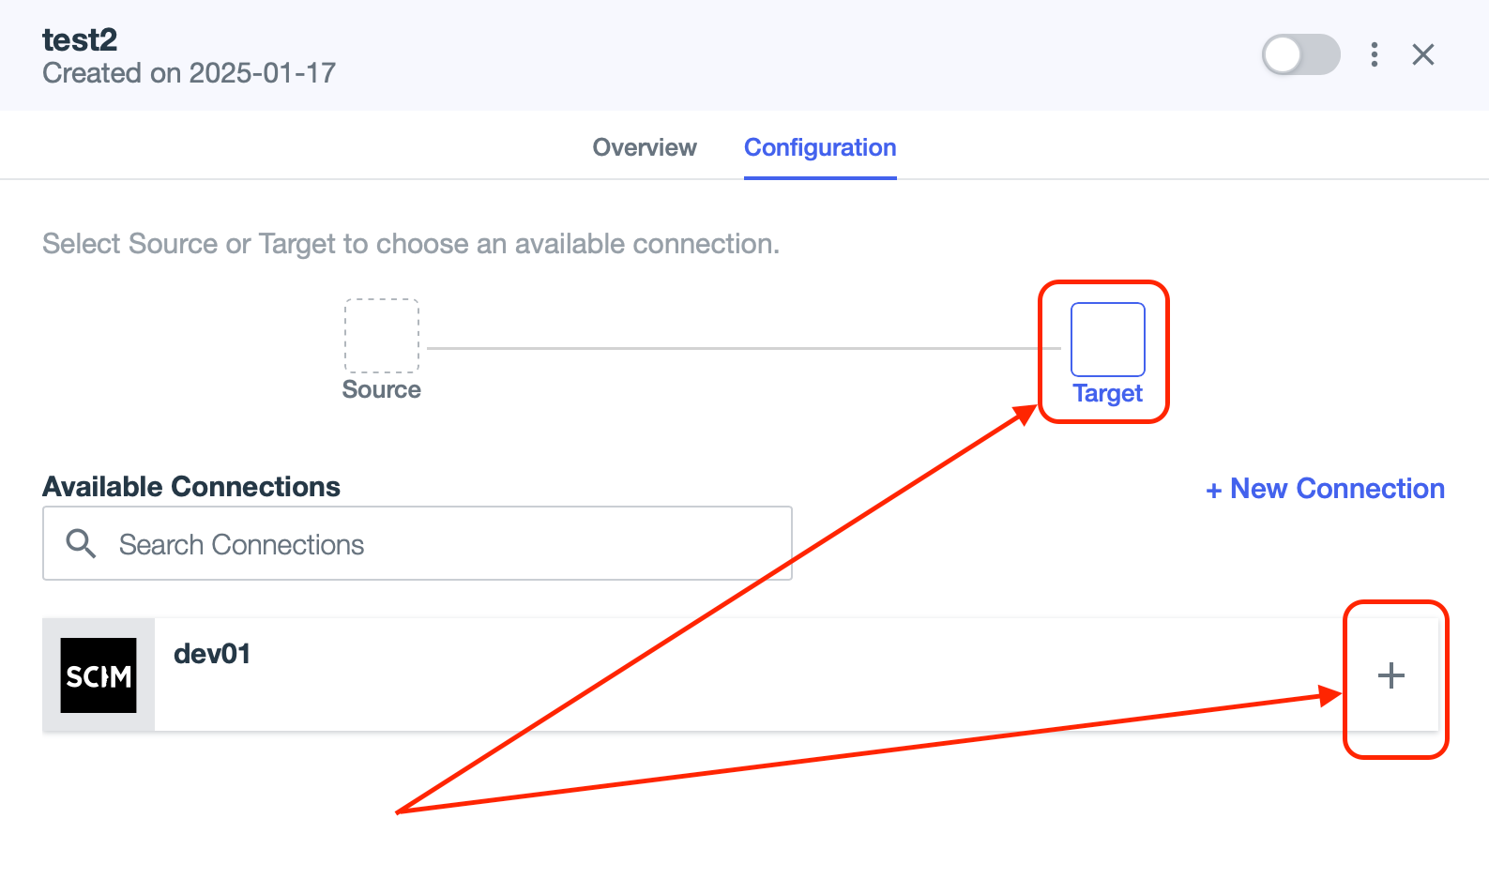Close the test2 panel
The width and height of the screenshot is (1489, 879).
(x=1423, y=54)
